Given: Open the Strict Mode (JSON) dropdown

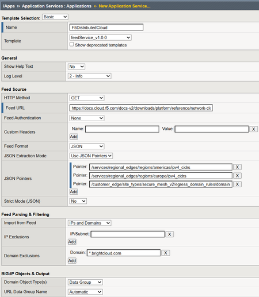Looking at the screenshot, I should (x=78, y=201).
